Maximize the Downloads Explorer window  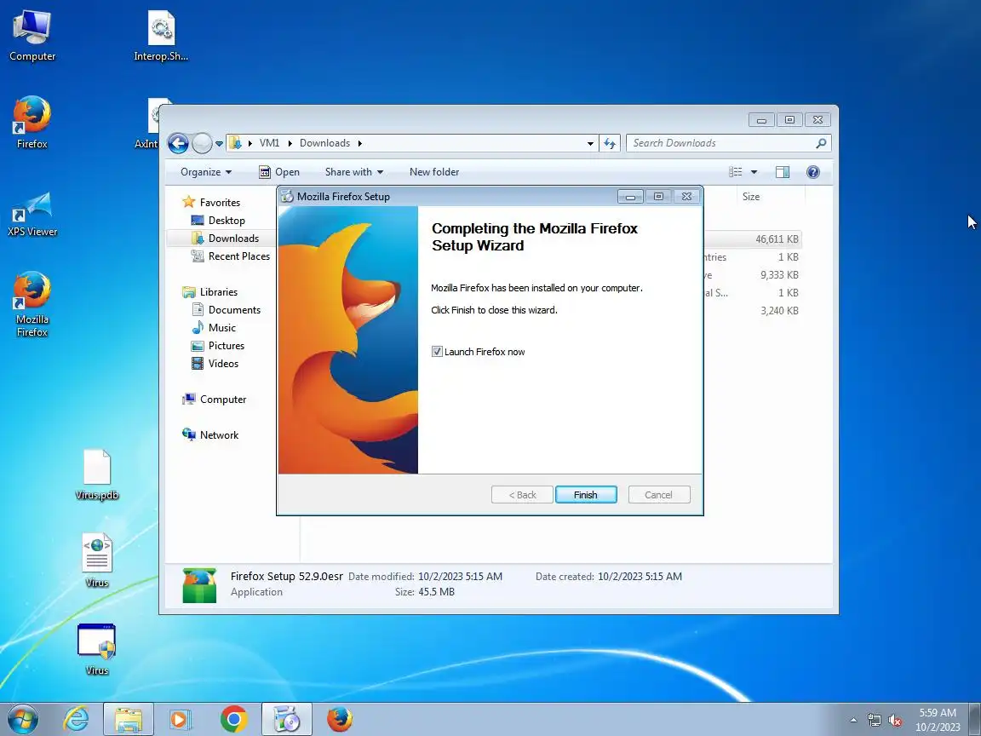tap(789, 119)
